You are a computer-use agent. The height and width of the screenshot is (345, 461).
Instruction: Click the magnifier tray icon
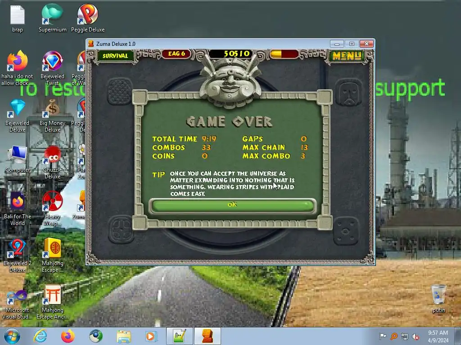click(x=394, y=336)
